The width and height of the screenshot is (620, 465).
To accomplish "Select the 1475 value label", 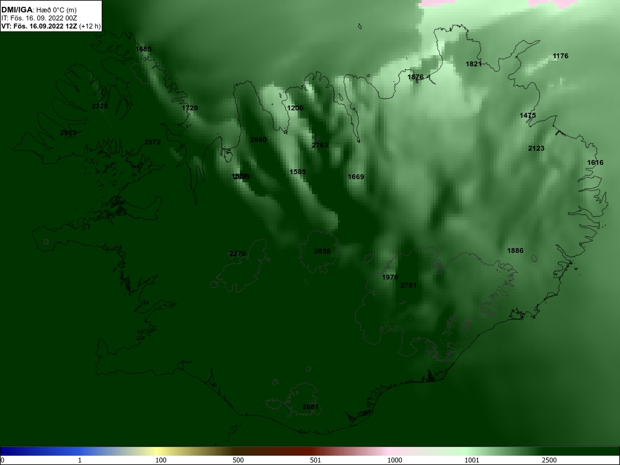I will (x=528, y=115).
